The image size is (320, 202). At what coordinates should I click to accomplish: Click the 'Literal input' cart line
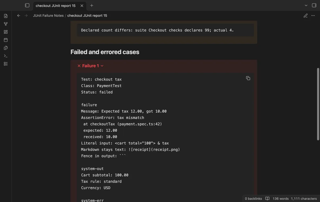point(125,143)
